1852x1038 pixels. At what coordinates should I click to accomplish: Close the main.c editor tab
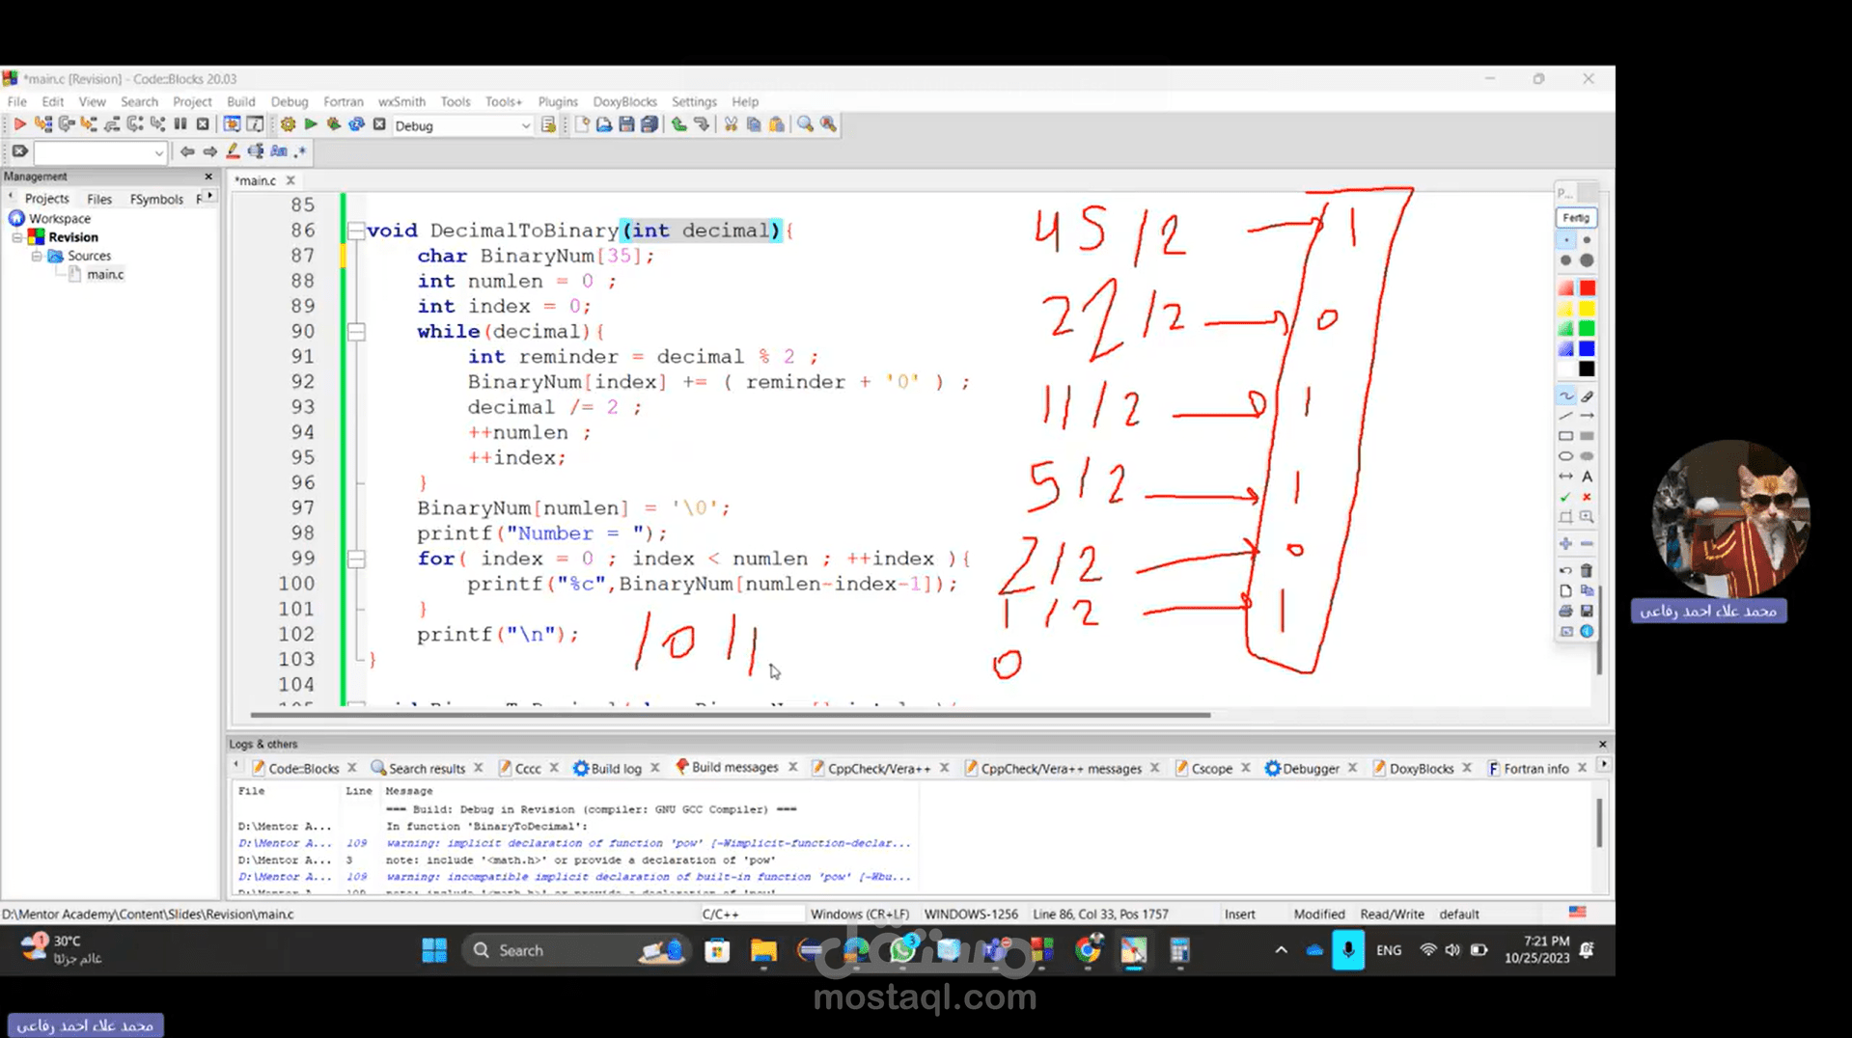(290, 180)
